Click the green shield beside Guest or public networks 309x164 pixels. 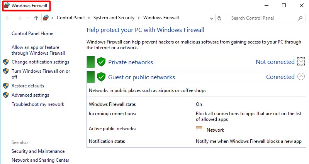click(101, 77)
